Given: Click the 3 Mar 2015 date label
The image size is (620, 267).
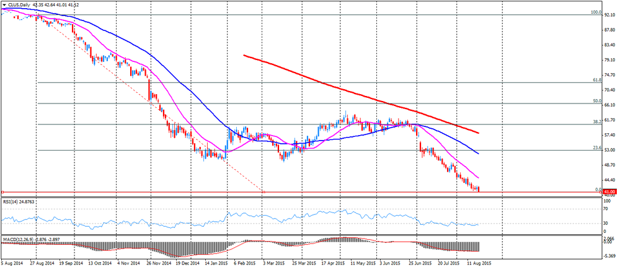Looking at the screenshot, I should click(275, 262).
